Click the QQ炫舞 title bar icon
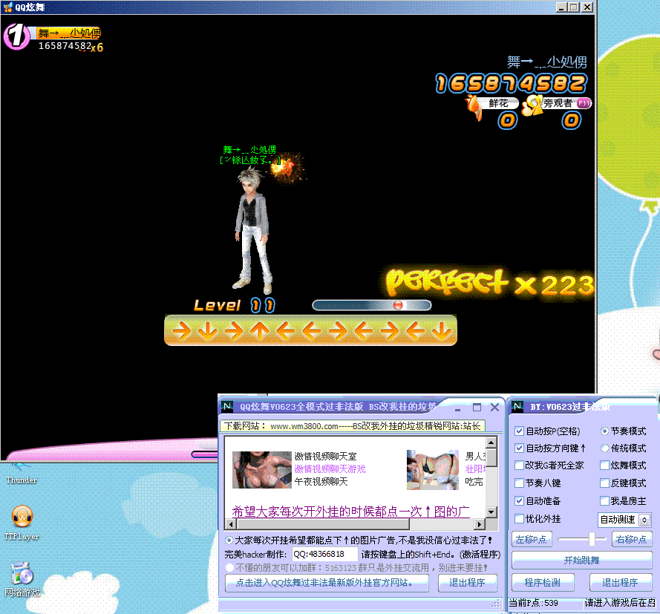The width and height of the screenshot is (660, 614). pyautogui.click(x=8, y=7)
